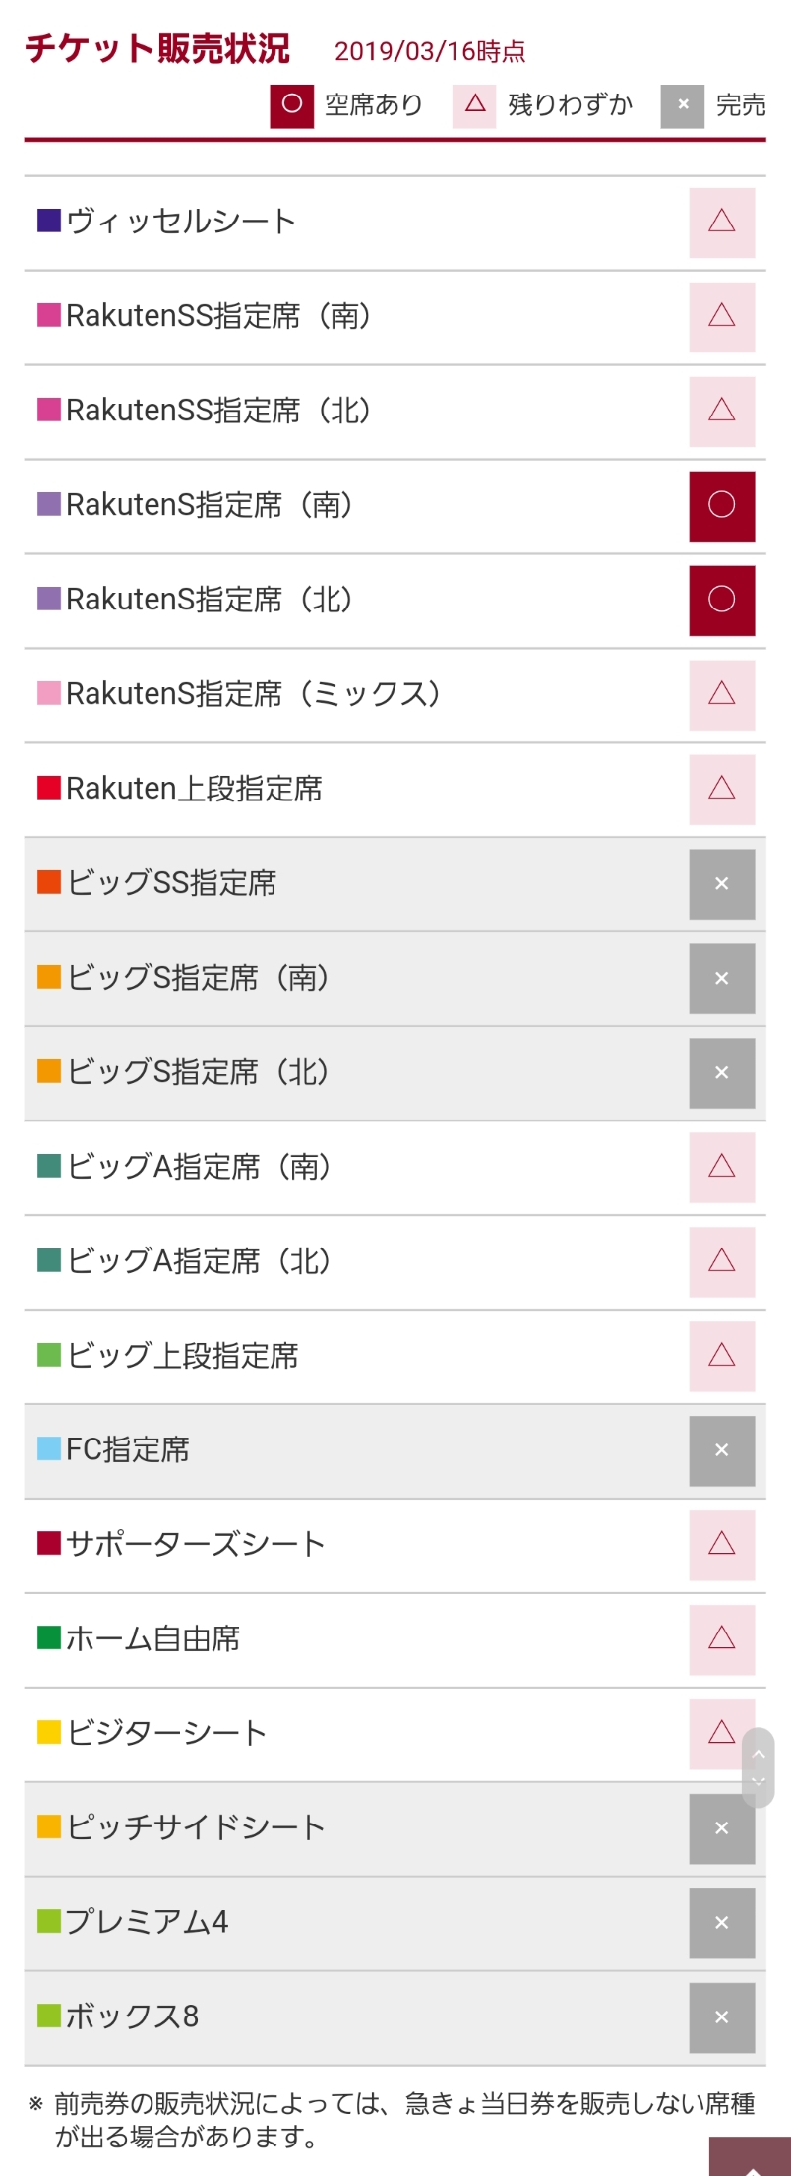
Task: Click sold-out X icon for ボックス8
Action: pos(721,2017)
